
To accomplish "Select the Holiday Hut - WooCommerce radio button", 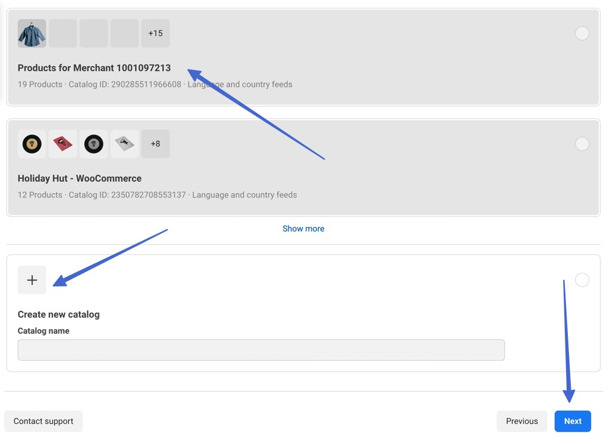I will [x=582, y=144].
